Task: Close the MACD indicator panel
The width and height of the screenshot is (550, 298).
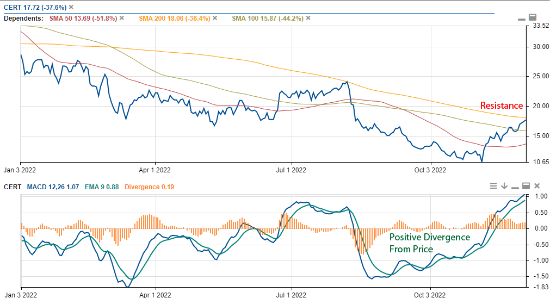Action: tap(537, 186)
